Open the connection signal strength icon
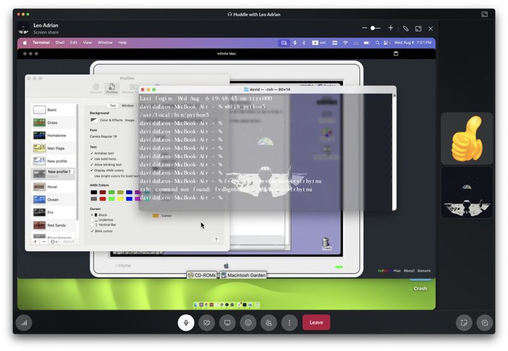 click(x=24, y=322)
